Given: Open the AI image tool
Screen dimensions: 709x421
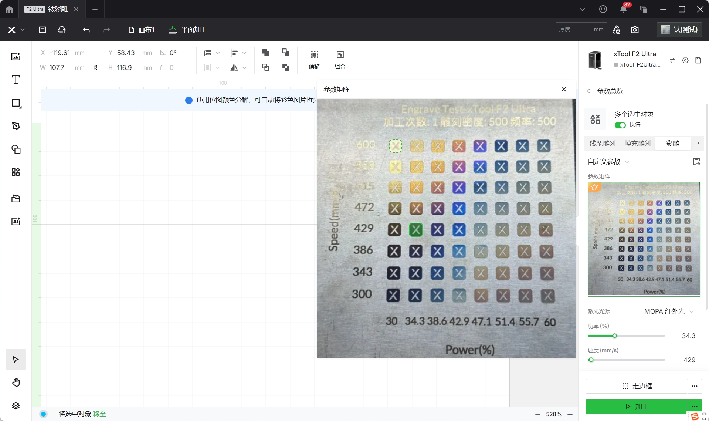Looking at the screenshot, I should pyautogui.click(x=16, y=222).
